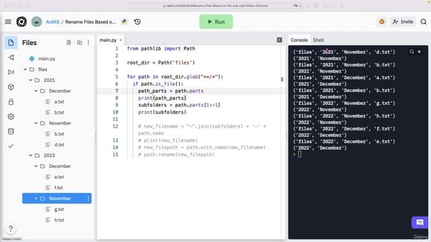Image resolution: width=431 pixels, height=242 pixels.
Task: Open the Settings gear sidebar icon
Action: (x=11, y=116)
